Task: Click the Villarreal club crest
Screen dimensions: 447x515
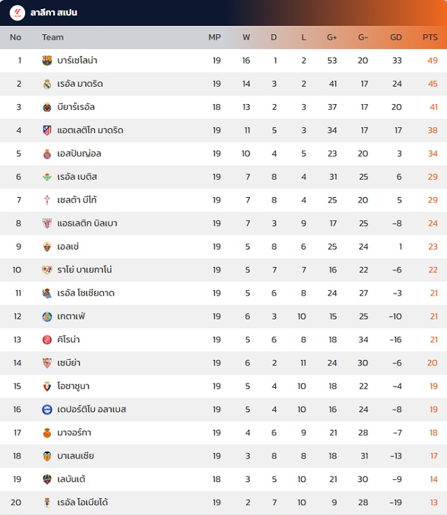Action: 47,107
